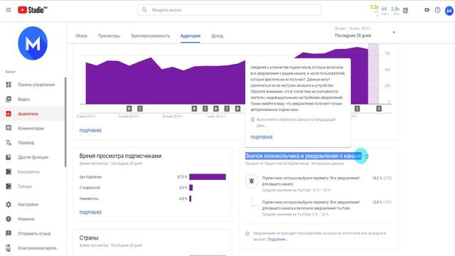Open Новинки what's new icon
This screenshot has width=455, height=256.
(x=9, y=219)
